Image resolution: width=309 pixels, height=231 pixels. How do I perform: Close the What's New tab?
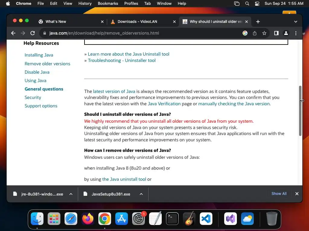click(102, 22)
